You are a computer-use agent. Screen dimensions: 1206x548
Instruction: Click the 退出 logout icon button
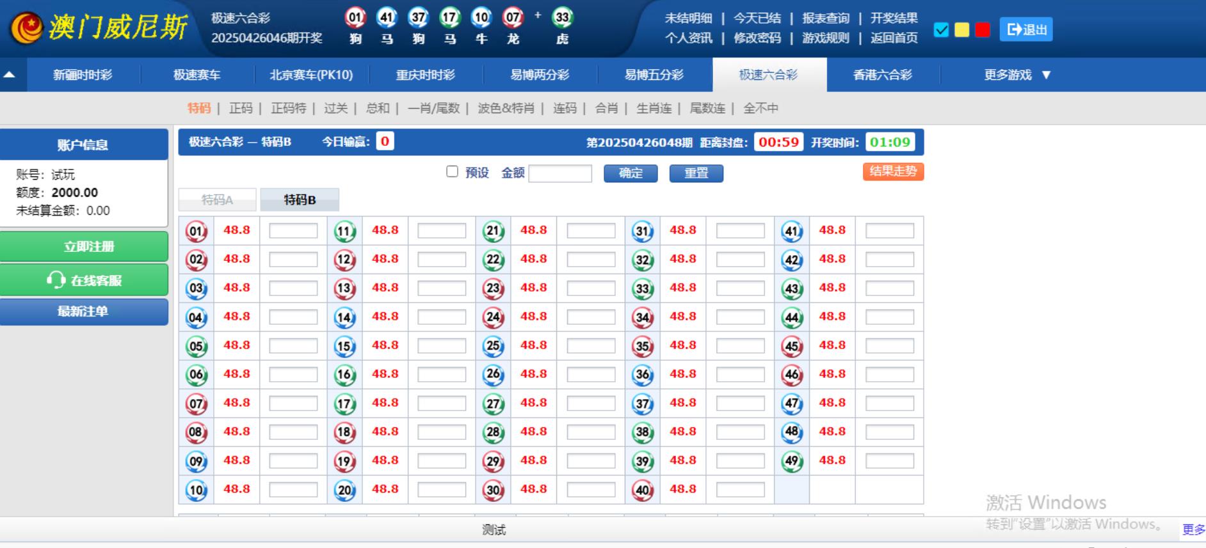pos(1025,29)
